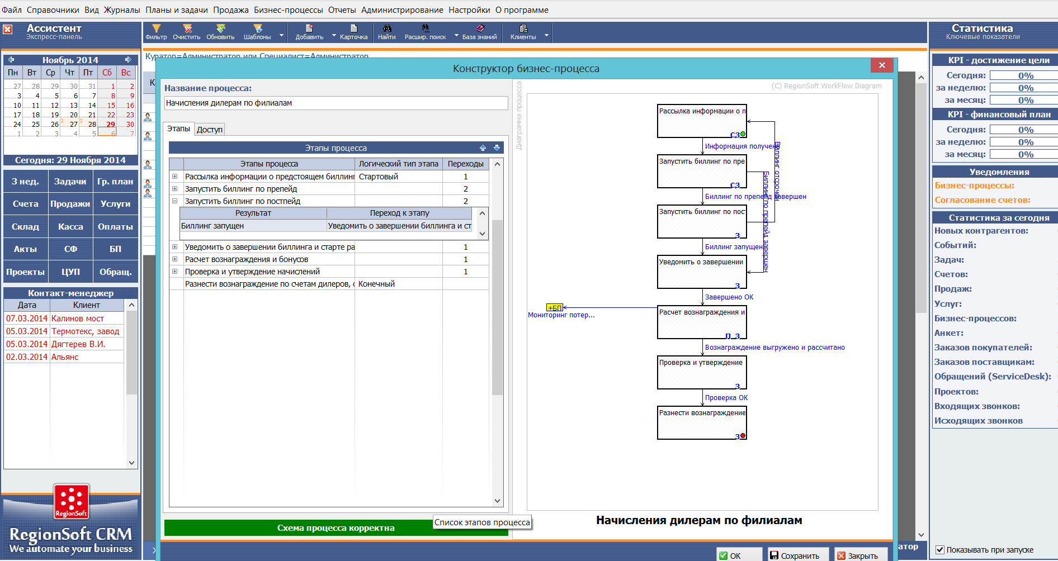Click the Рассылка информации diagram block
Viewport: 1058px width, 561px height.
702,121
